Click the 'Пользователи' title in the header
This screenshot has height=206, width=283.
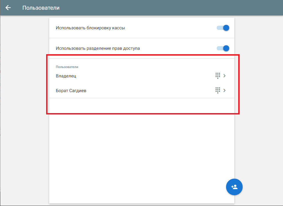pos(41,8)
